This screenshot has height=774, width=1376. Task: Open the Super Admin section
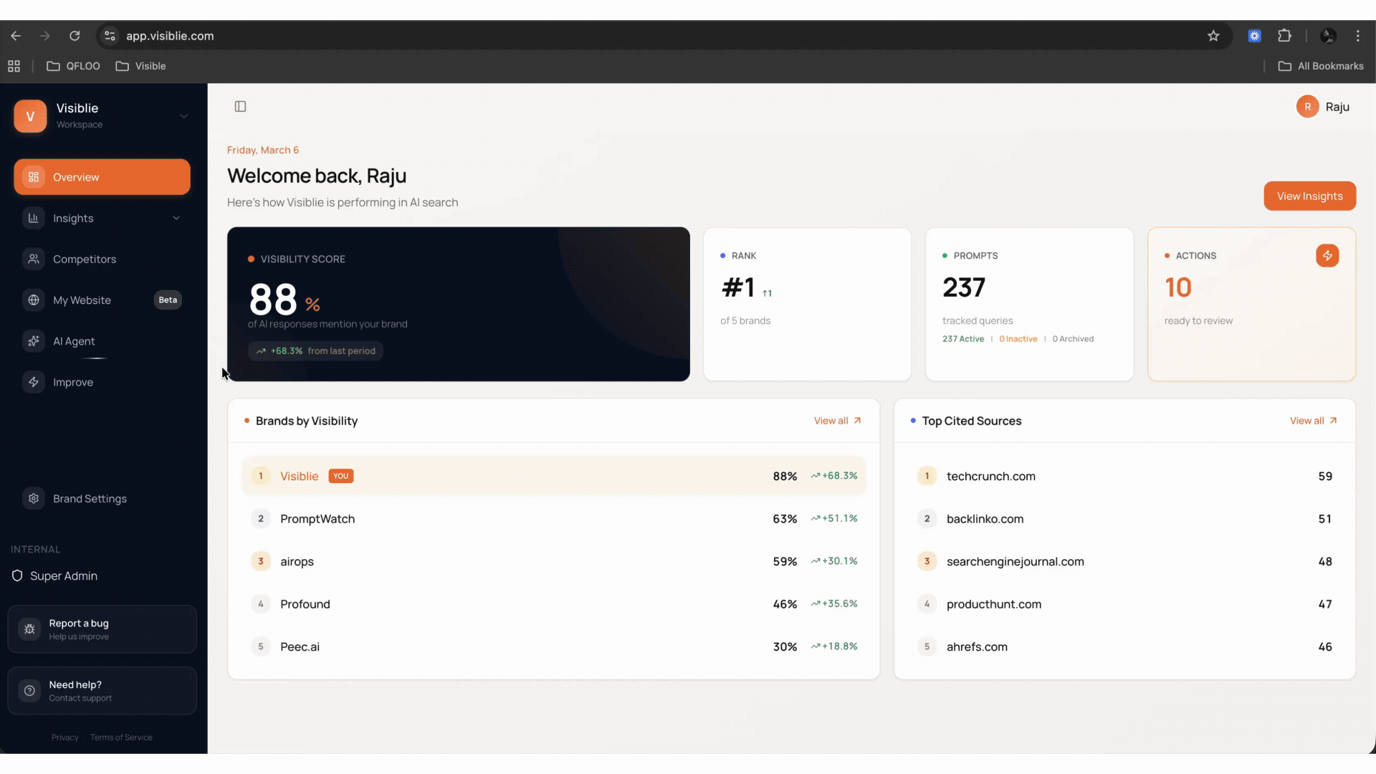coord(63,575)
